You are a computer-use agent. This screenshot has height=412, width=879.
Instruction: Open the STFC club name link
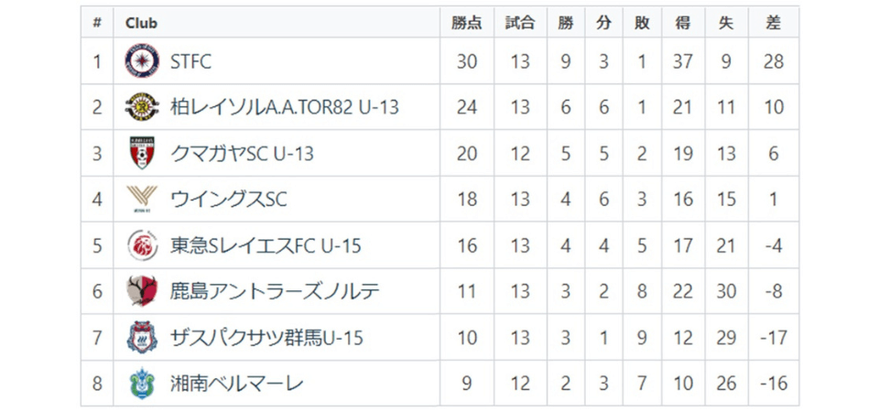190,61
